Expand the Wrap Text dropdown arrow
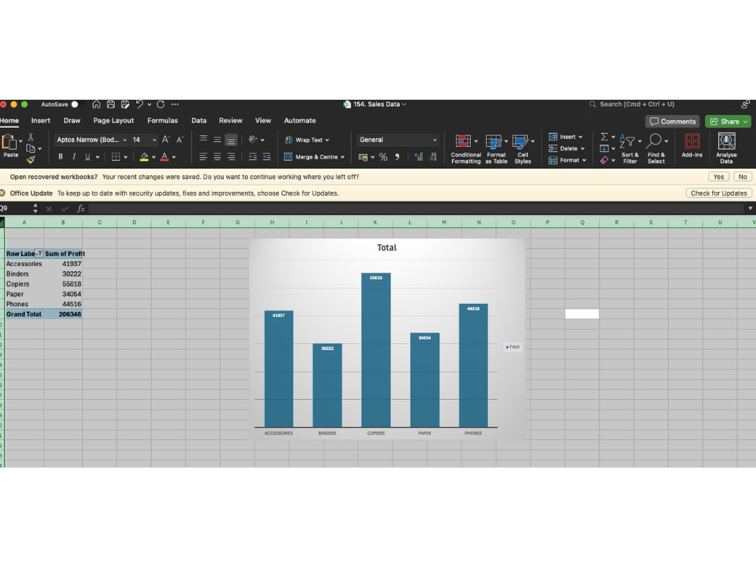756x567 pixels. [327, 141]
